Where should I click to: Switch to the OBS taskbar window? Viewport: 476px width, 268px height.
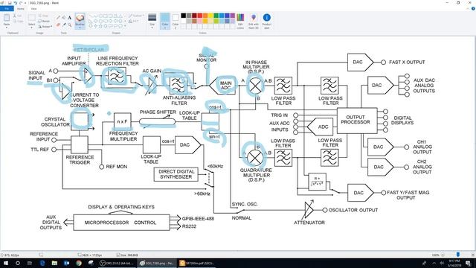point(116,263)
